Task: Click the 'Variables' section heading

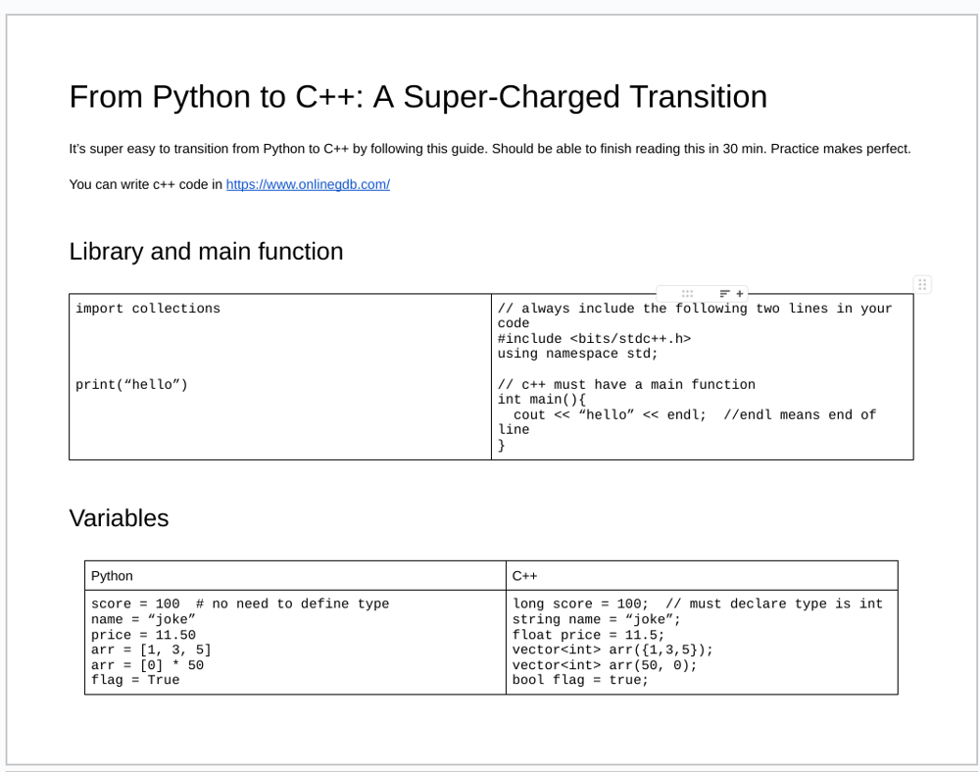Action: pos(119,518)
